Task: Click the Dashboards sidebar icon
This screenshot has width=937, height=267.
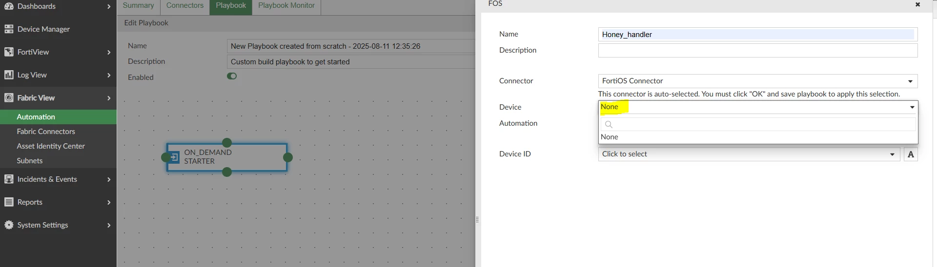Action: pyautogui.click(x=9, y=6)
